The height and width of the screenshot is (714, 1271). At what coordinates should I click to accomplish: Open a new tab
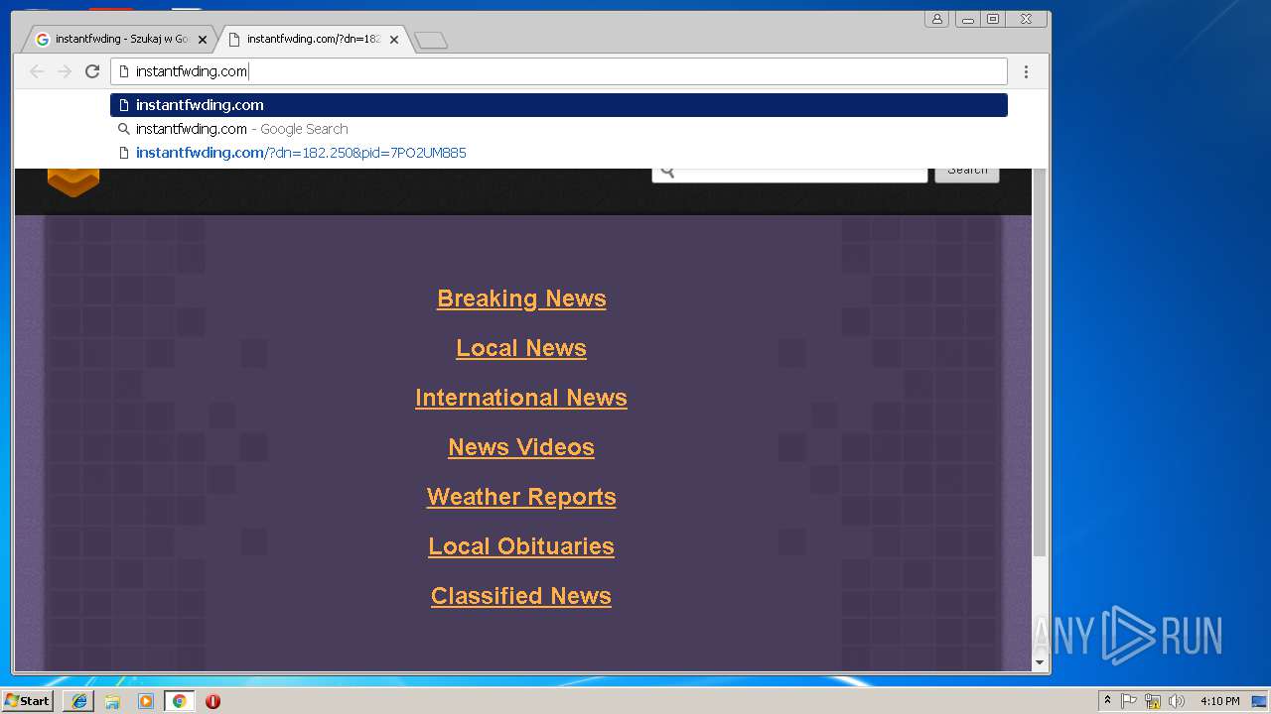[x=431, y=40]
